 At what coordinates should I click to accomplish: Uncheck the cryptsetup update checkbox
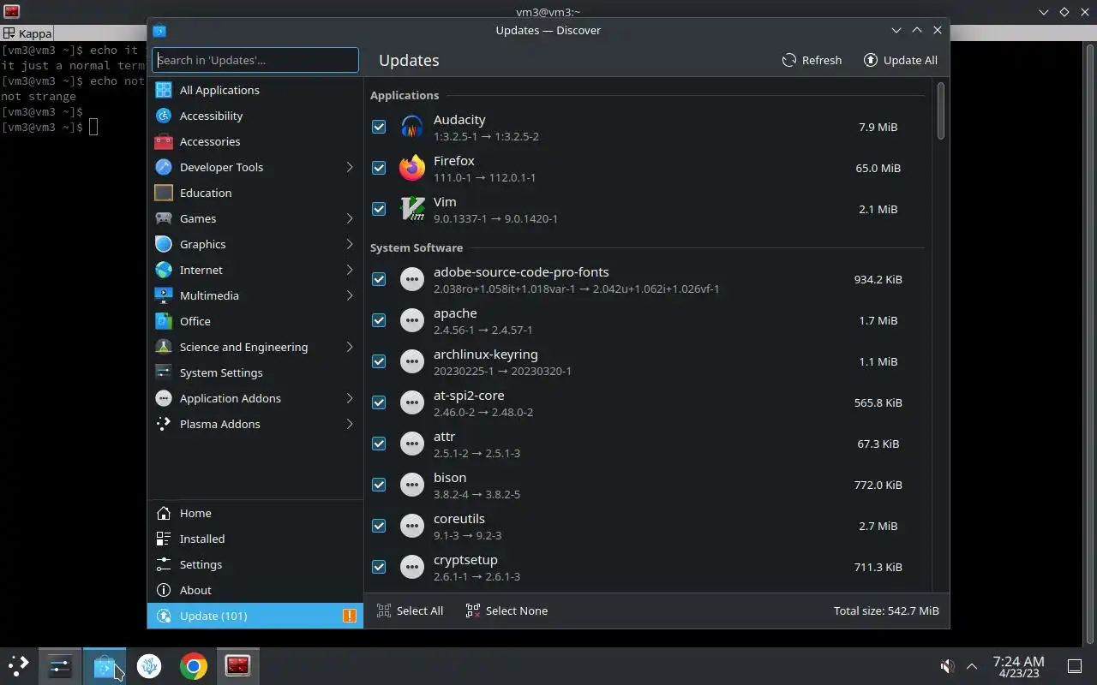click(x=379, y=567)
